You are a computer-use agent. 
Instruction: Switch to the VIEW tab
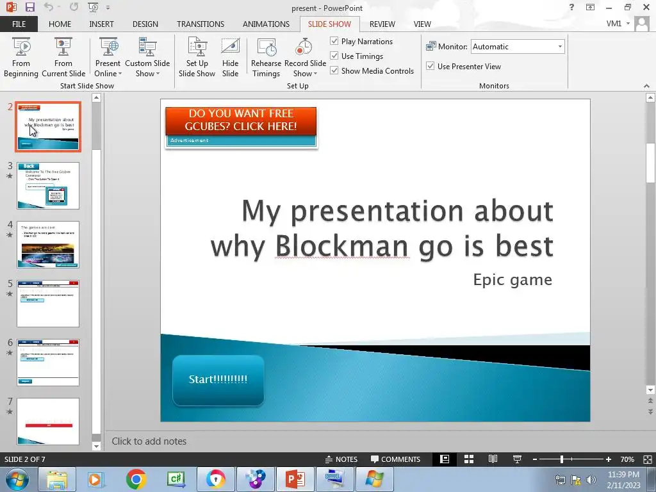tap(422, 24)
